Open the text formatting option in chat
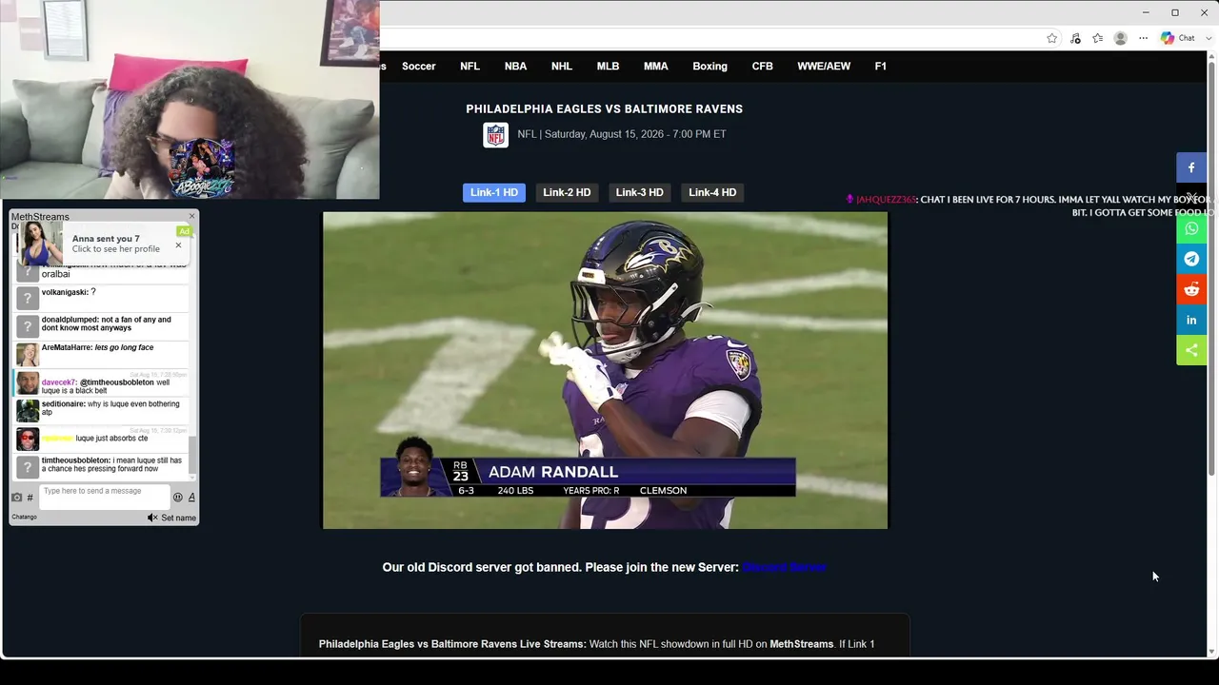Viewport: 1219px width, 685px height. [191, 497]
